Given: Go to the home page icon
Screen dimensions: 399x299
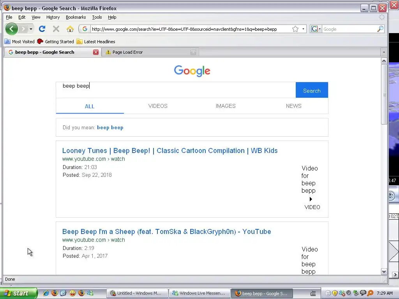Looking at the screenshot, I should pyautogui.click(x=70, y=29).
